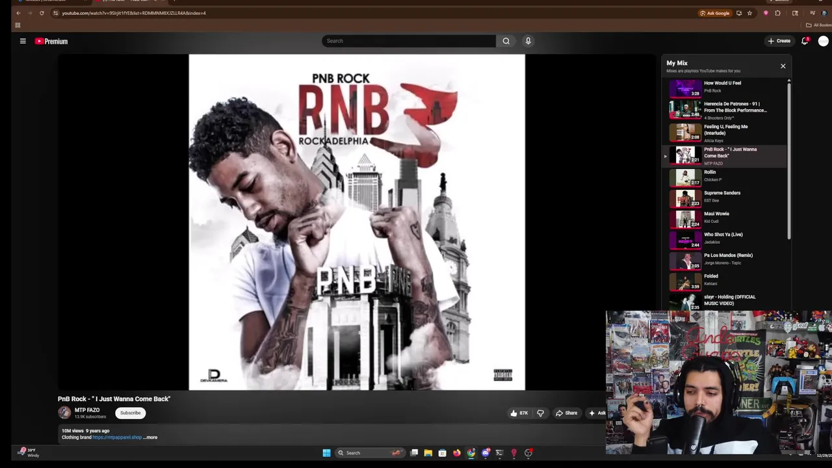Image resolution: width=832 pixels, height=468 pixels.
Task: Click the Ask Google button in address bar
Action: click(x=714, y=13)
